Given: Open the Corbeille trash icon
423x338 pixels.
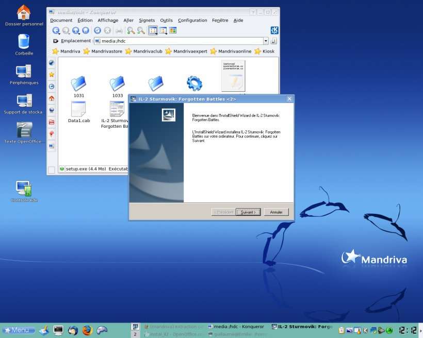Looking at the screenshot, I should (x=24, y=45).
